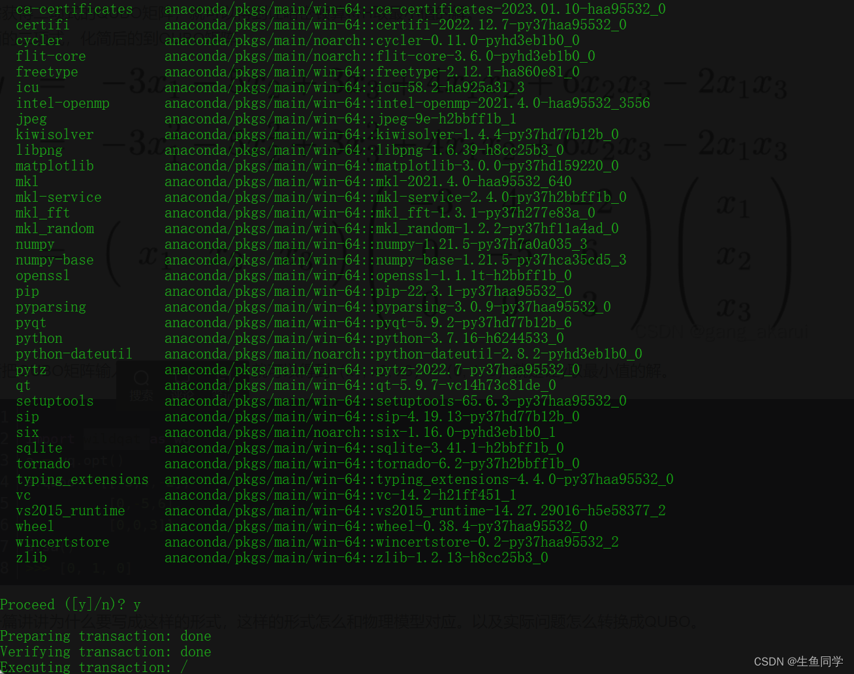
Task: Click the 'Executing transaction: /' status line
Action: tap(94, 667)
